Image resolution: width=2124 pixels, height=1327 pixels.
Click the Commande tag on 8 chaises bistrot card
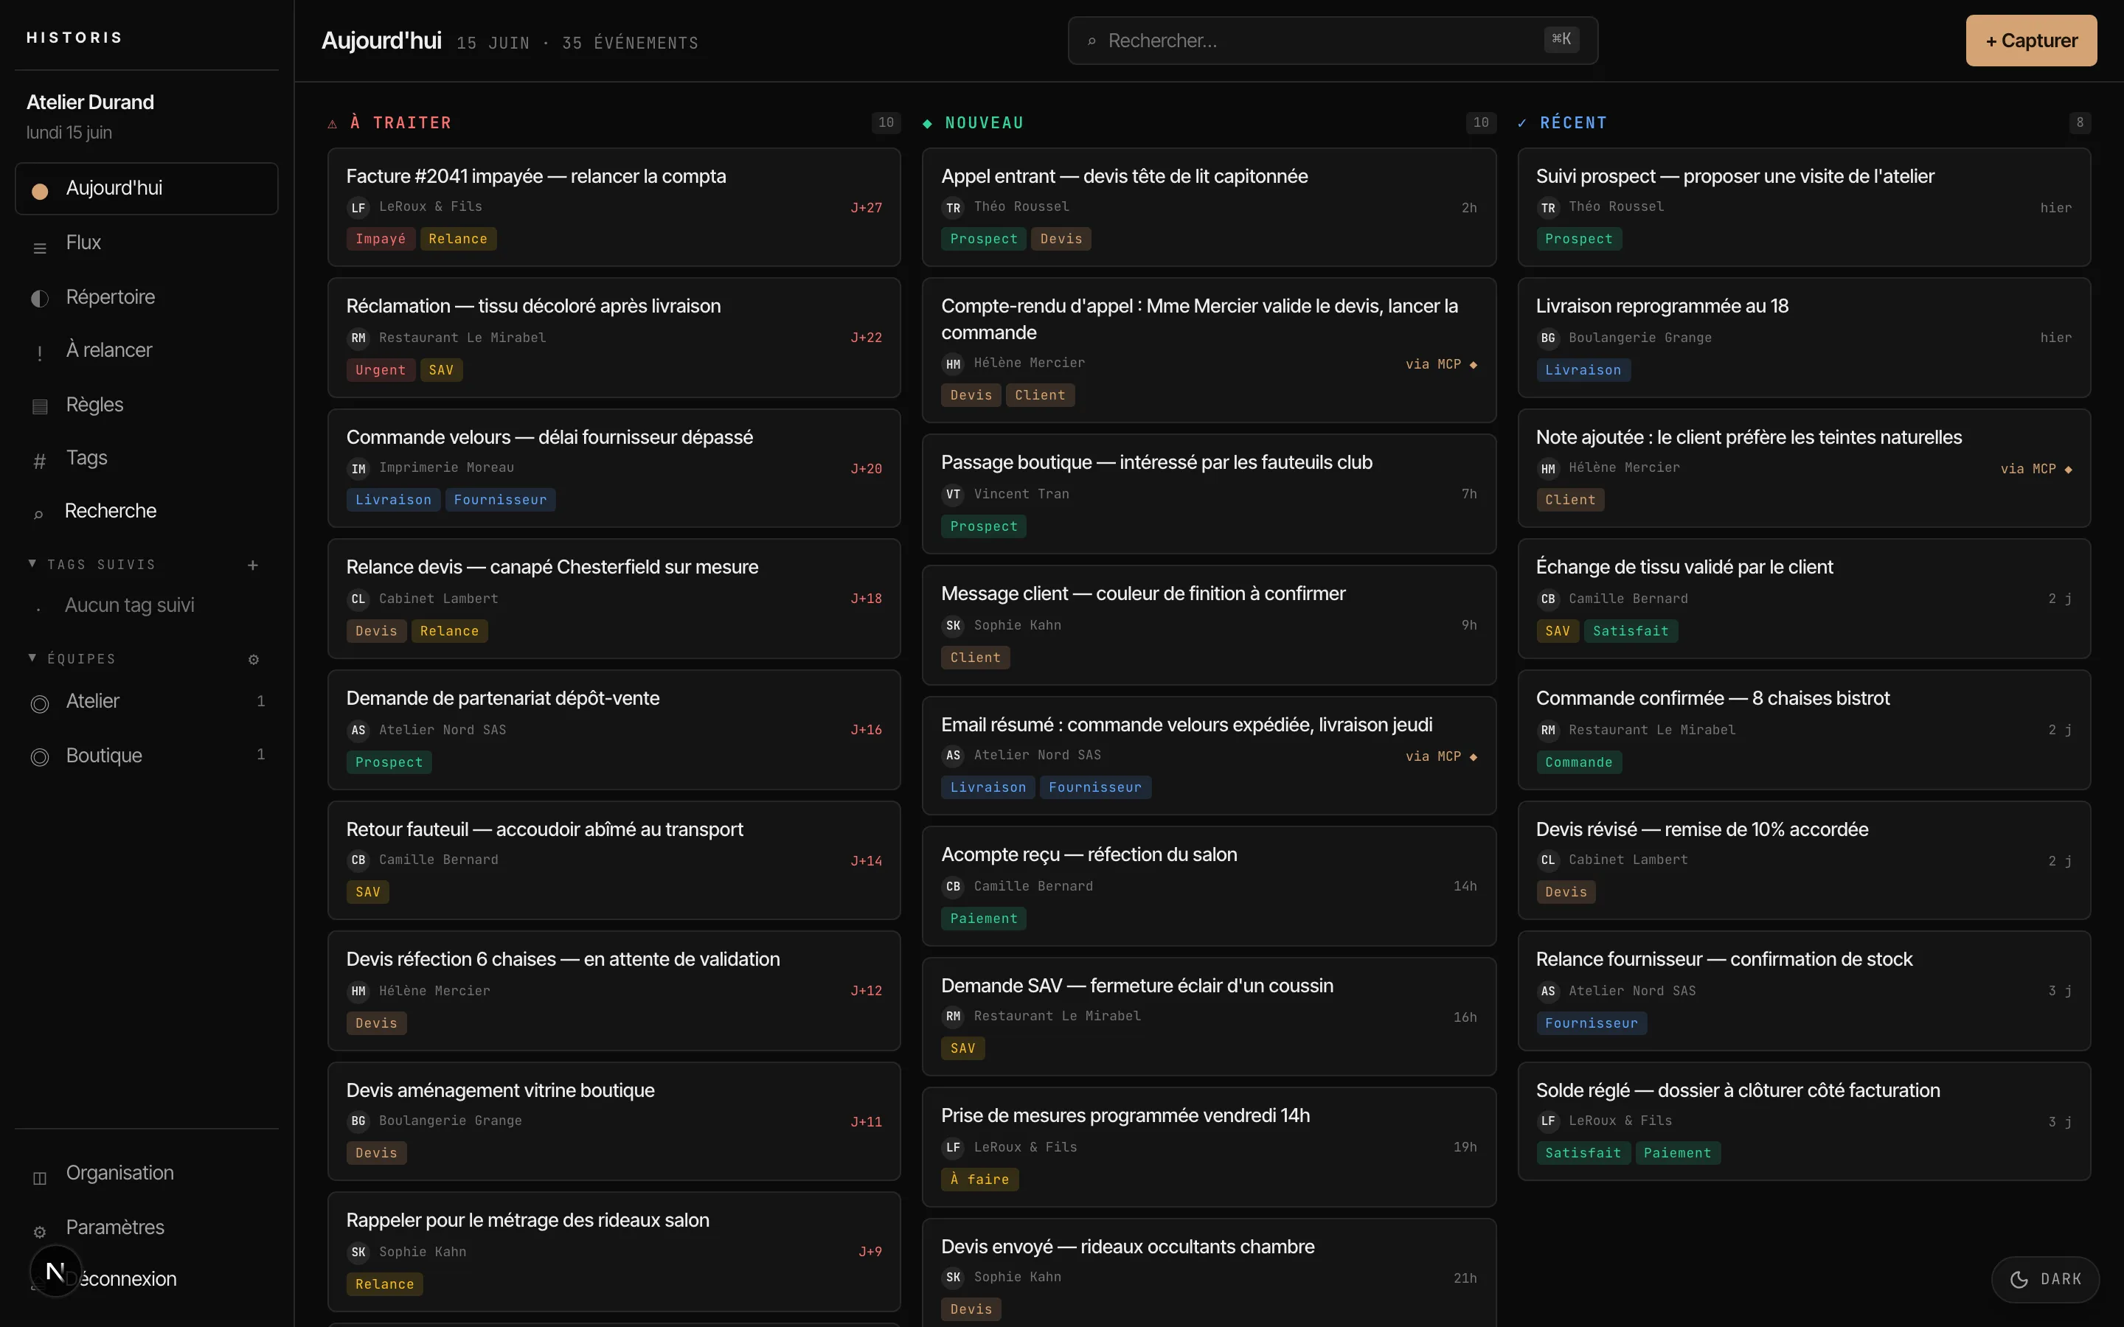pos(1578,763)
